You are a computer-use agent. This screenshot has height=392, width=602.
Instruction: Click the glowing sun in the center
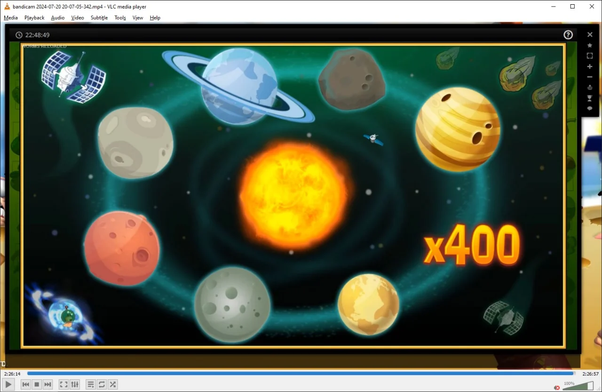click(x=294, y=195)
